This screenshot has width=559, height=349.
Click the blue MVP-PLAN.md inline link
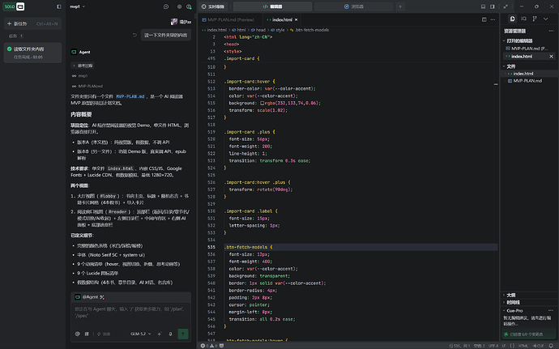[x=130, y=96]
